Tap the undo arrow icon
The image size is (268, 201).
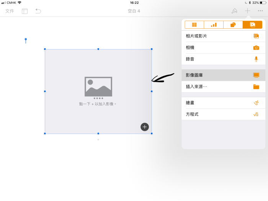(x=38, y=11)
